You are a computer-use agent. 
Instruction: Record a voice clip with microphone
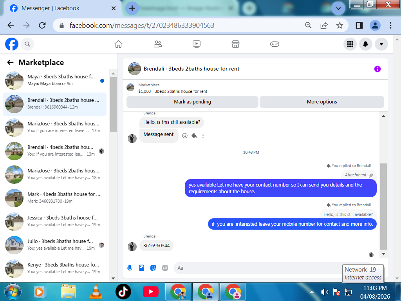(130, 268)
